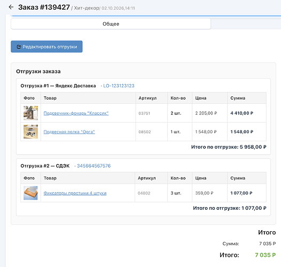Click the Редактировать отгрузки button

click(x=46, y=47)
